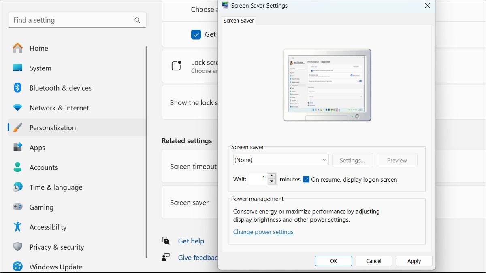Click the monitor preview thumbnail
The image size is (486, 273).
pyautogui.click(x=327, y=85)
